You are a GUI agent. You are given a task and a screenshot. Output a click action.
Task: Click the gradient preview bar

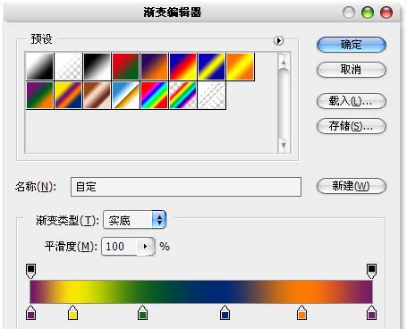coord(201,291)
